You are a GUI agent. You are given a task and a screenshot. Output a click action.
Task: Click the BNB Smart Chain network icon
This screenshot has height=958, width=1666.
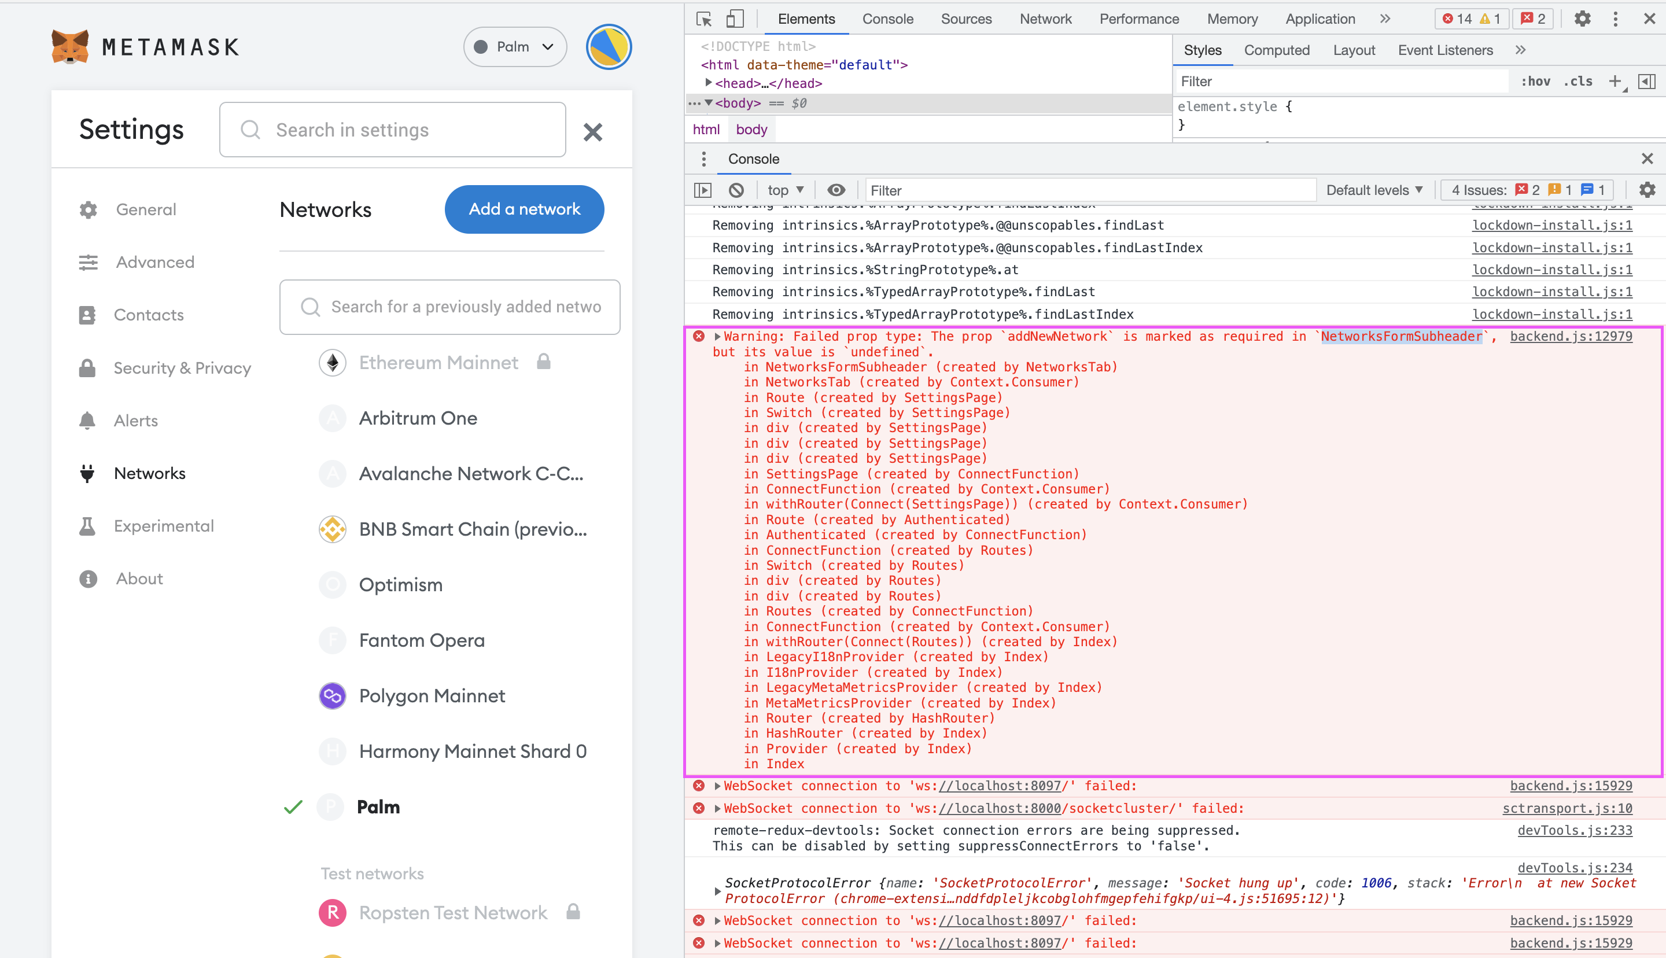coord(332,529)
